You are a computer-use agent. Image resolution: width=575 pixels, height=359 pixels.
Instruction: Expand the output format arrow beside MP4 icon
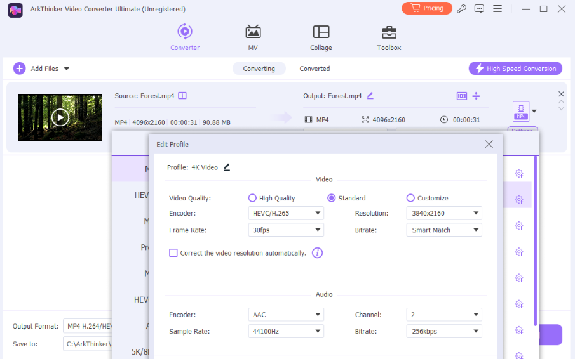[x=534, y=111]
